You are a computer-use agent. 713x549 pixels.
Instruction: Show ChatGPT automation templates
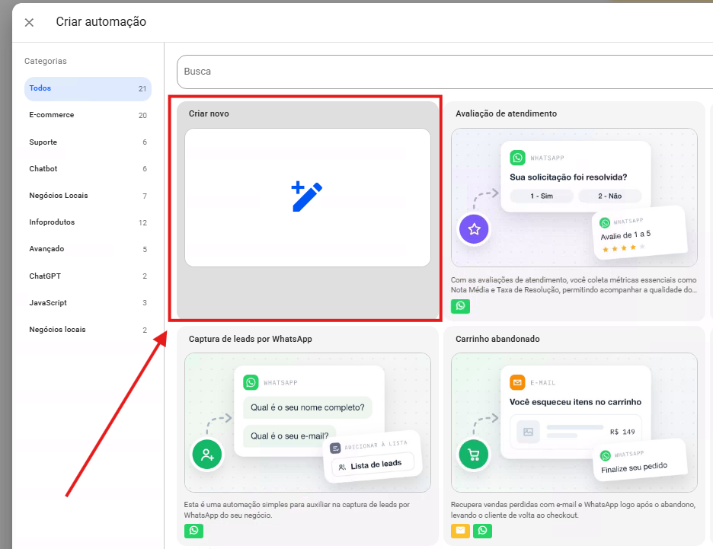point(88,276)
